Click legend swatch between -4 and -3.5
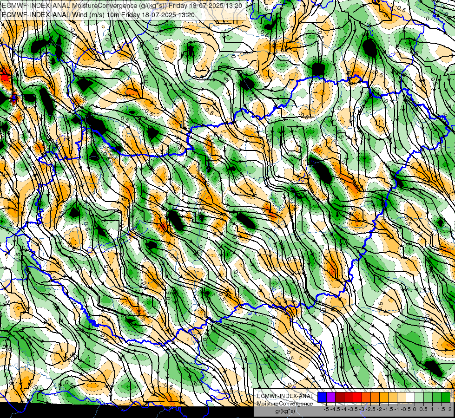The image size is (455, 418). pyautogui.click(x=349, y=397)
